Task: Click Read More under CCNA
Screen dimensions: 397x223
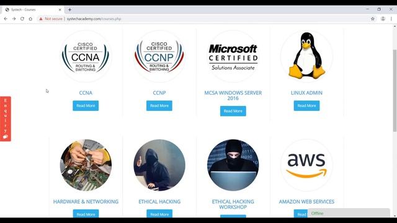Action: pyautogui.click(x=86, y=106)
